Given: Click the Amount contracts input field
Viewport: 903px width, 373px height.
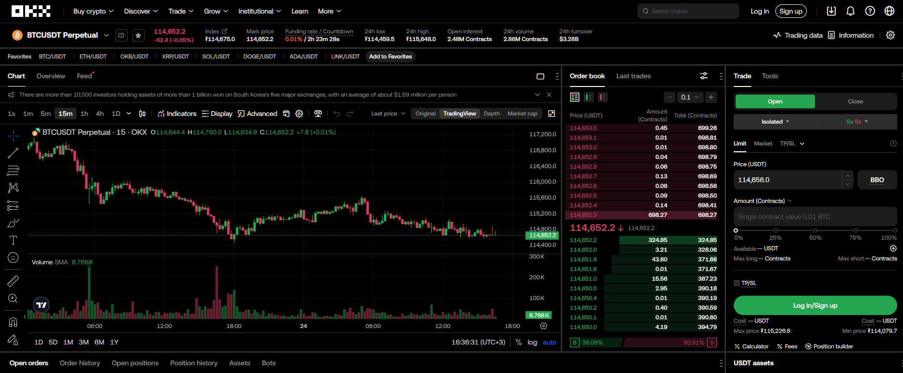Looking at the screenshot, I should [x=815, y=216].
